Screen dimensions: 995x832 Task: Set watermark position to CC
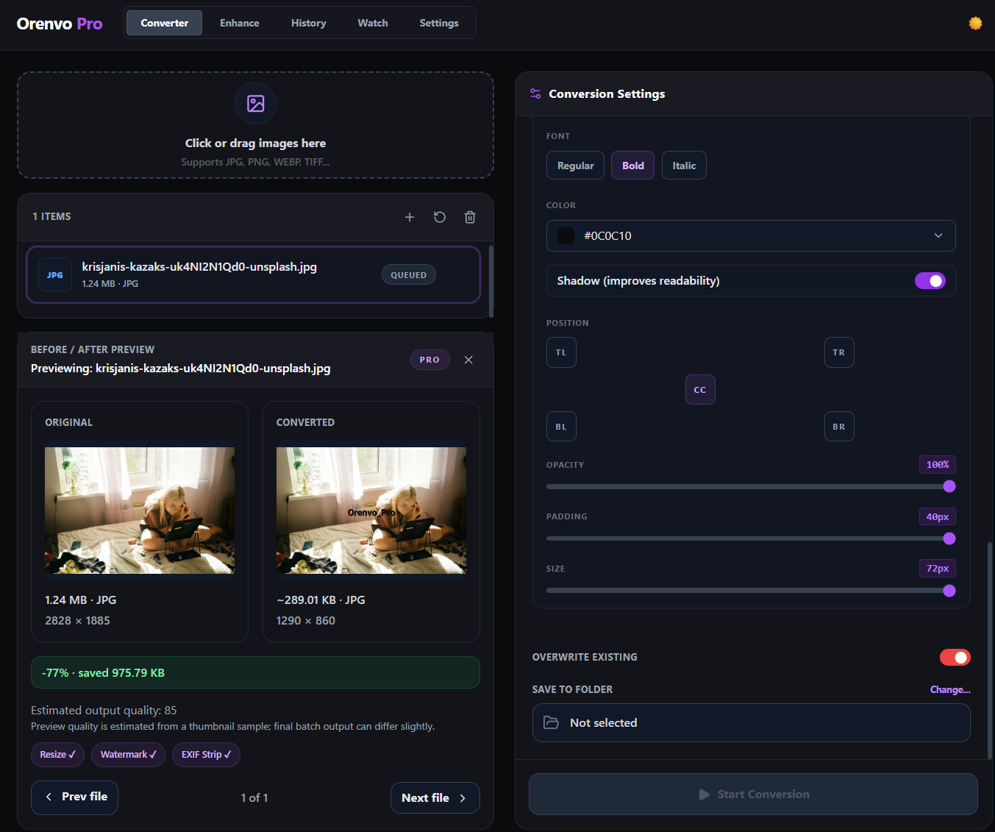coord(700,390)
